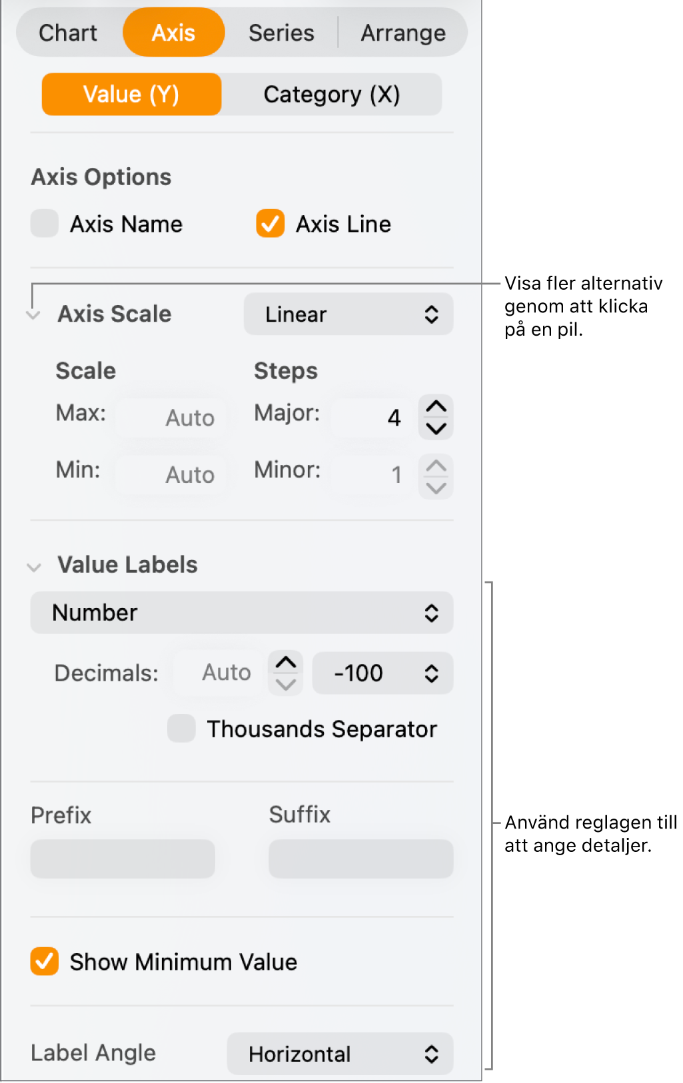The image size is (683, 1083).
Task: Open the Linear axis scale dropdown
Action: [x=348, y=314]
